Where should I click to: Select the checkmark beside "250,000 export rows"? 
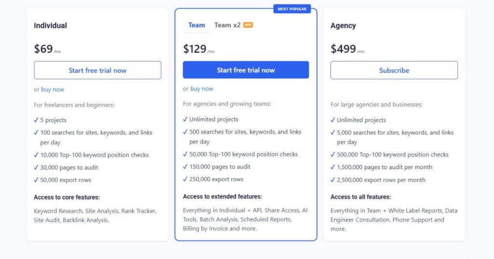coord(185,179)
